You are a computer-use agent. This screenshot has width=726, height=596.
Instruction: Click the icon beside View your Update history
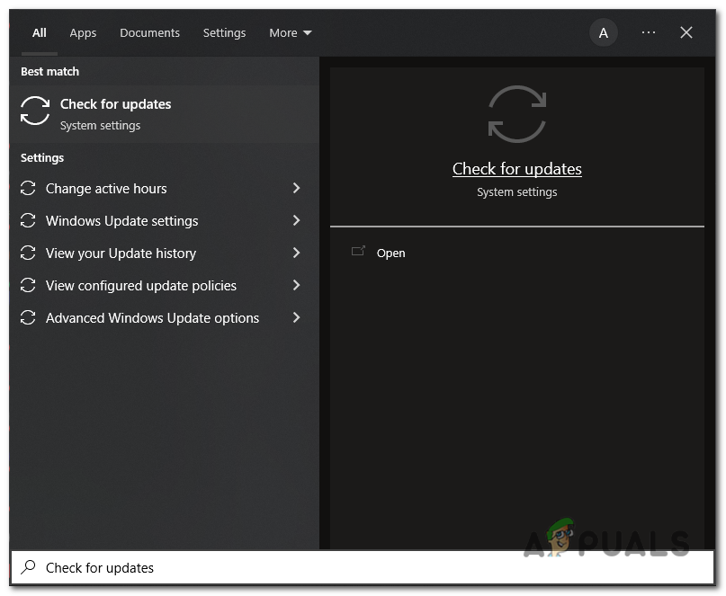[x=30, y=254]
